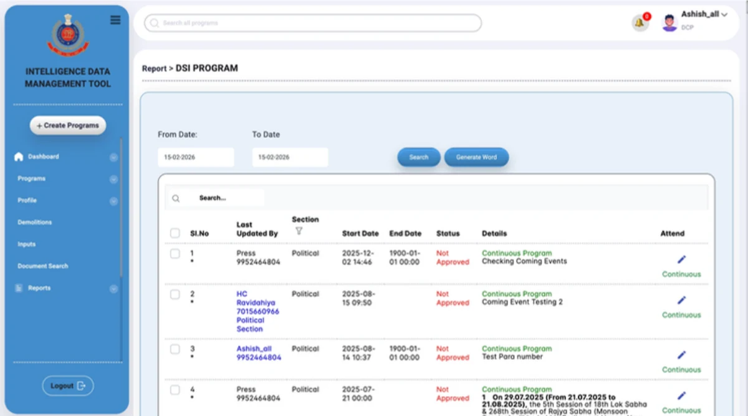This screenshot has width=748, height=416.
Task: Click the exit icon on the Logout button
Action: point(81,386)
